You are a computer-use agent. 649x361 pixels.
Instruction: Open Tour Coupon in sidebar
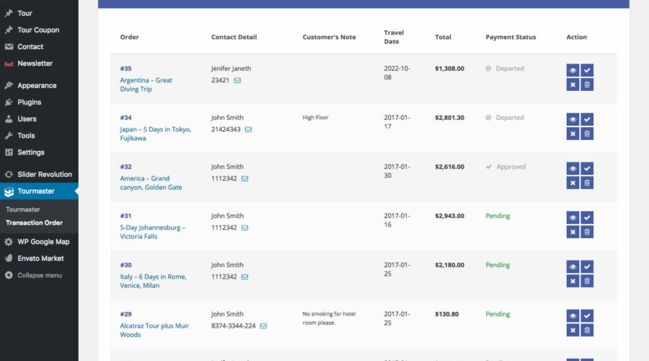pyautogui.click(x=37, y=30)
